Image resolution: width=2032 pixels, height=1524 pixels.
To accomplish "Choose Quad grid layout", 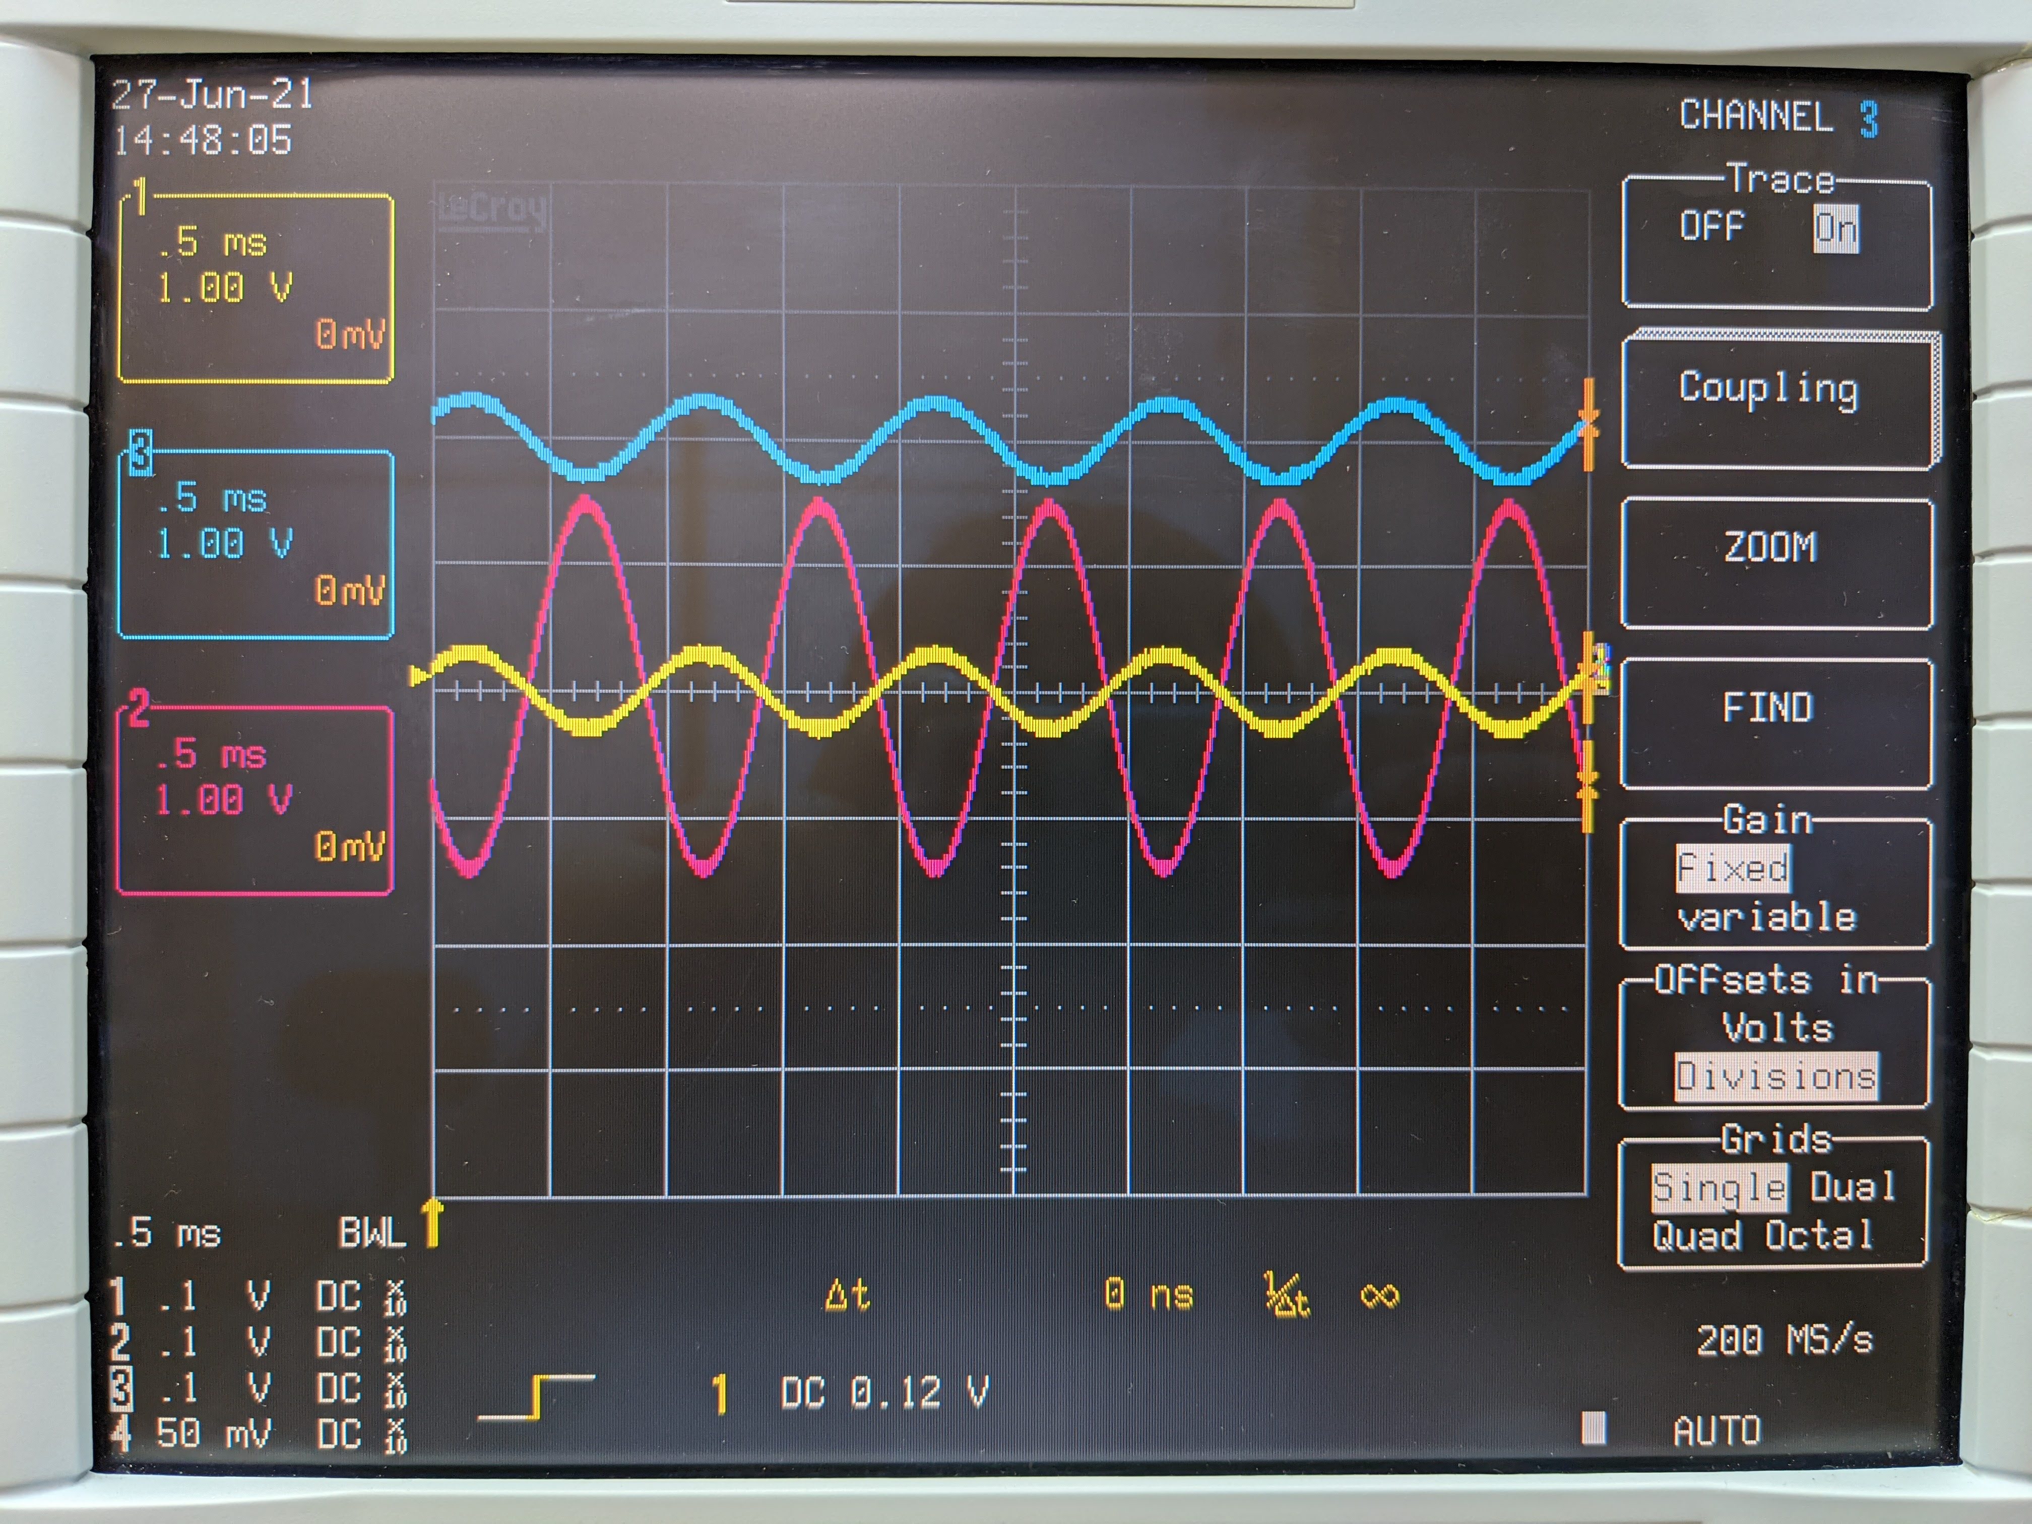I will [1697, 1236].
